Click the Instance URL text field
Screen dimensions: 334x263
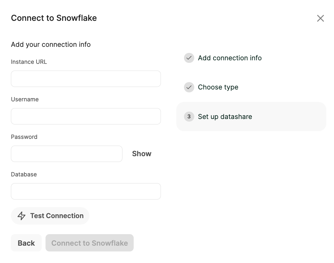point(86,79)
